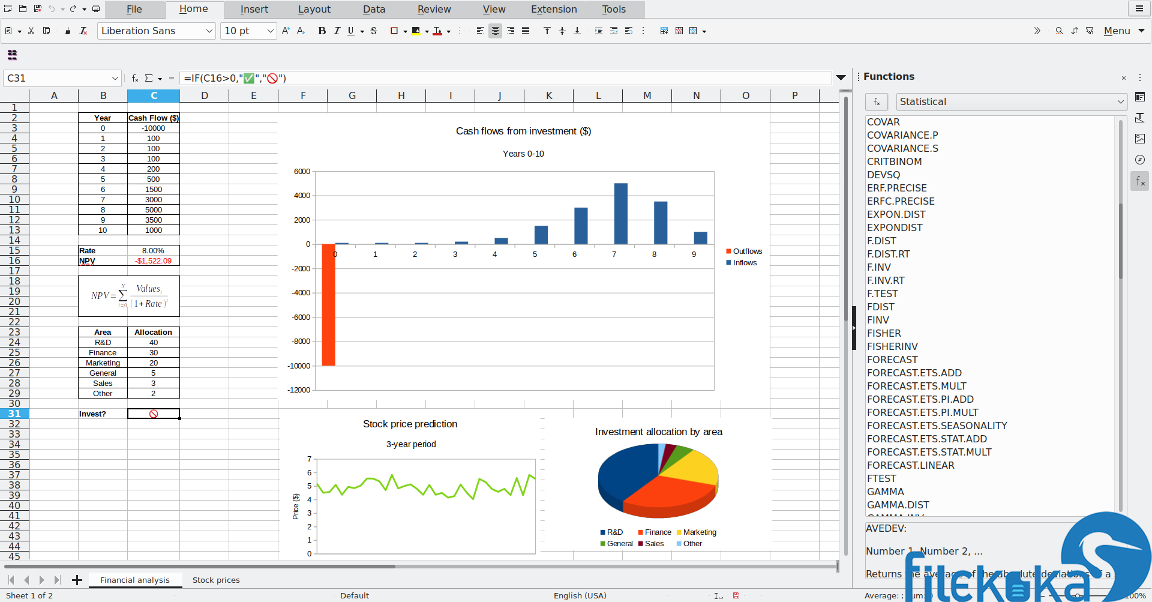The height and width of the screenshot is (602, 1152).
Task: Expand the Underline style dropdown arrow
Action: coord(362,31)
